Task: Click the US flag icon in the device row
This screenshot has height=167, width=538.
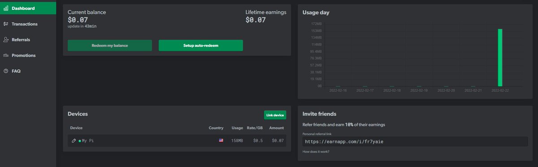Action: [221, 141]
